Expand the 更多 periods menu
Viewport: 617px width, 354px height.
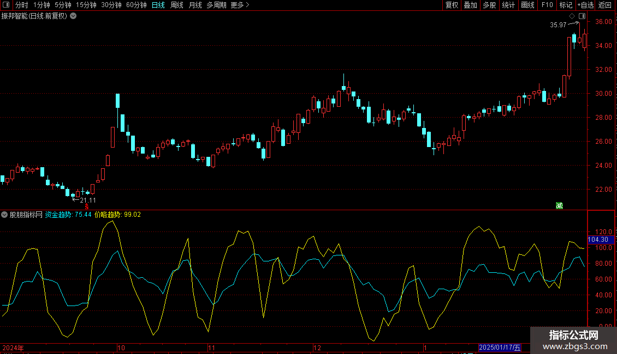pos(240,5)
